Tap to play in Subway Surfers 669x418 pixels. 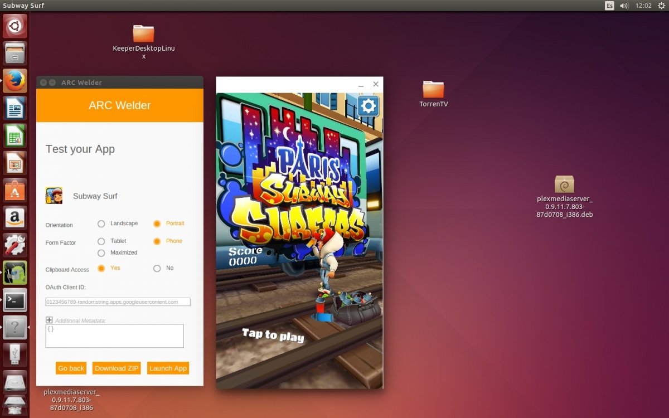coord(273,335)
